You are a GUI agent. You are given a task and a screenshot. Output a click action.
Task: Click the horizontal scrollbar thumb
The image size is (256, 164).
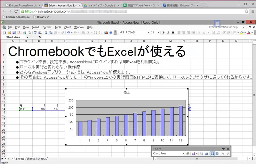point(197,159)
